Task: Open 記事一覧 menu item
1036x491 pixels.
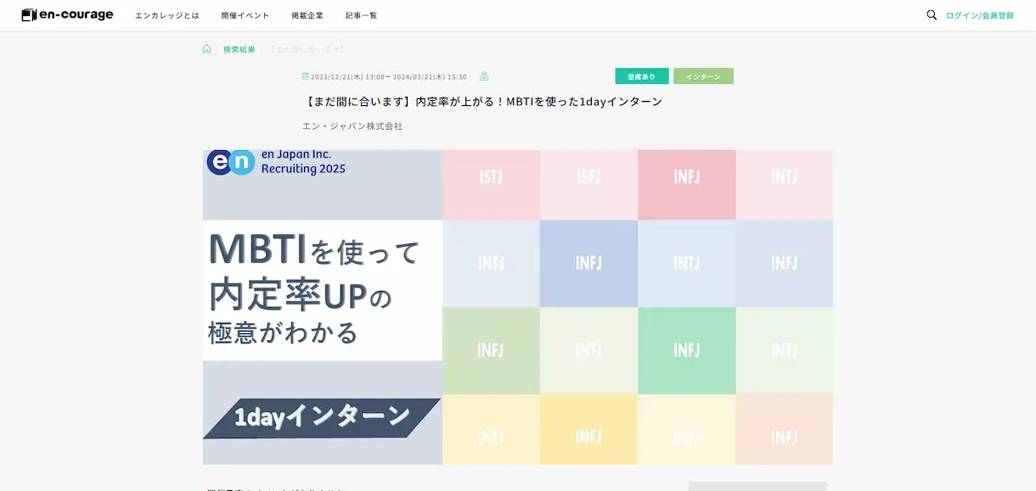Action: [362, 15]
